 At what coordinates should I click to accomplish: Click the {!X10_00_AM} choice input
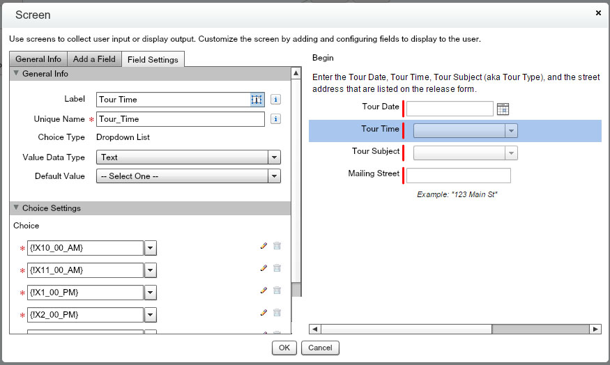coord(85,248)
